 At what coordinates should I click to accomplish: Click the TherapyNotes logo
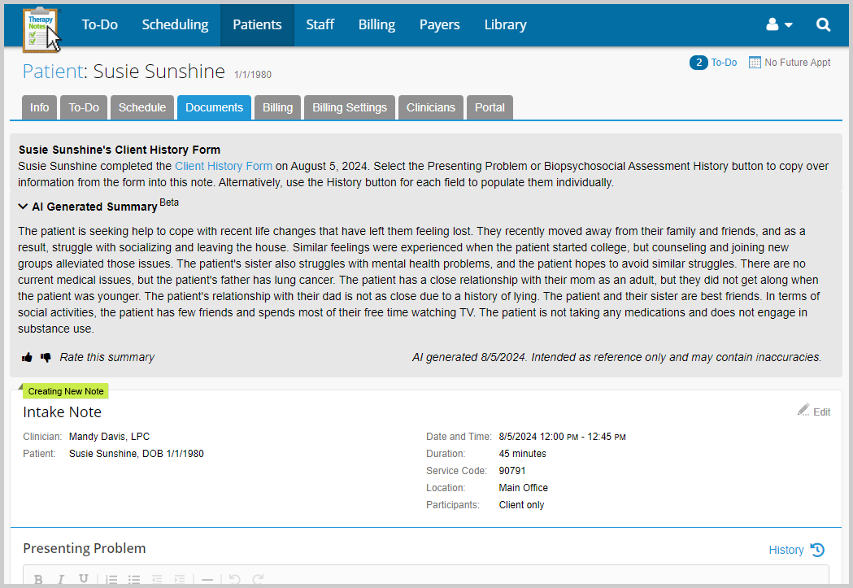41,24
